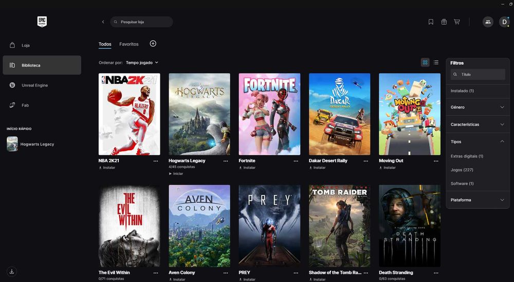This screenshot has width=514, height=282.
Task: Open The Evil Within cover thumbnail
Action: click(x=130, y=226)
